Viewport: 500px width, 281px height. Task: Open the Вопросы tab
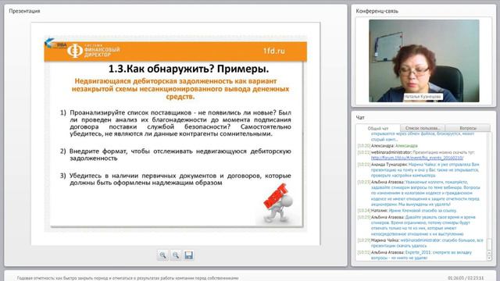468,128
